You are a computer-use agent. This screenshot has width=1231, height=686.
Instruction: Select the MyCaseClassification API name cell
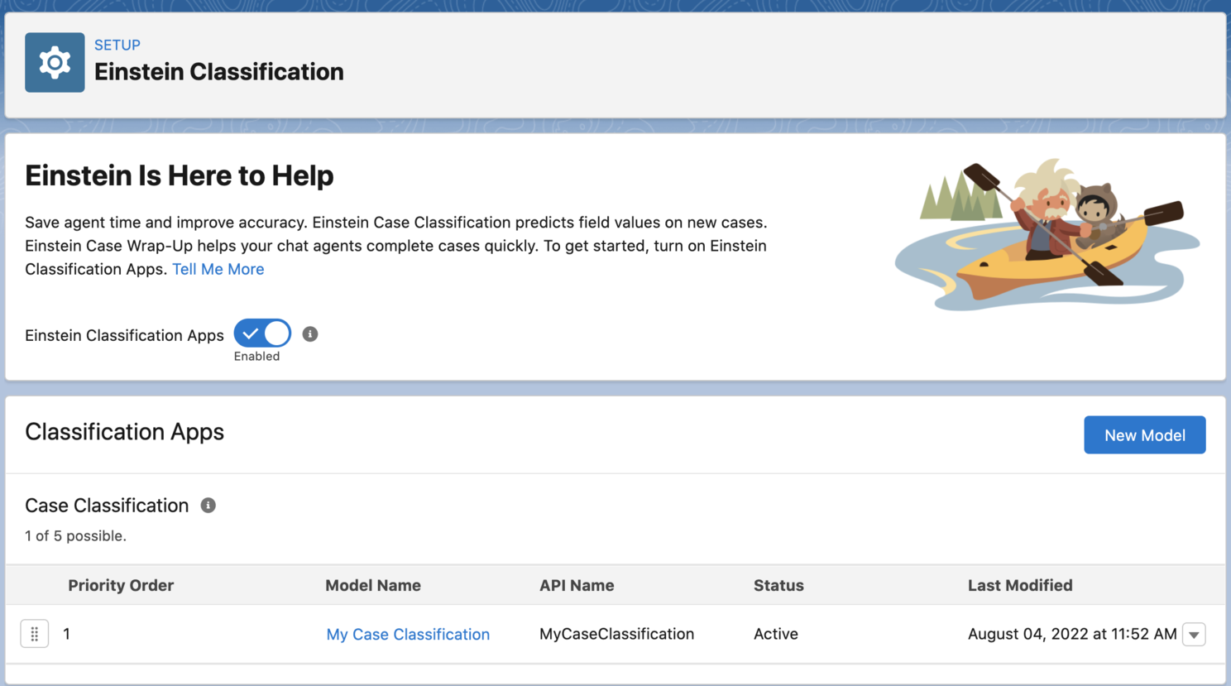tap(616, 634)
